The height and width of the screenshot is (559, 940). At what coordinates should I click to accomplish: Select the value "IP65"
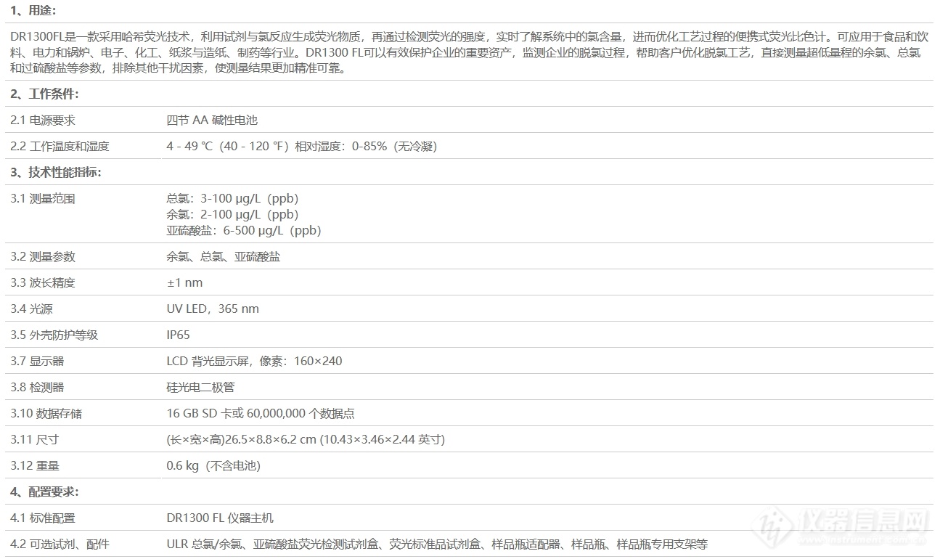(x=178, y=335)
